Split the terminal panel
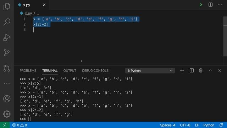Viewport: 227px width, 128px height. pyautogui.click(x=192, y=70)
